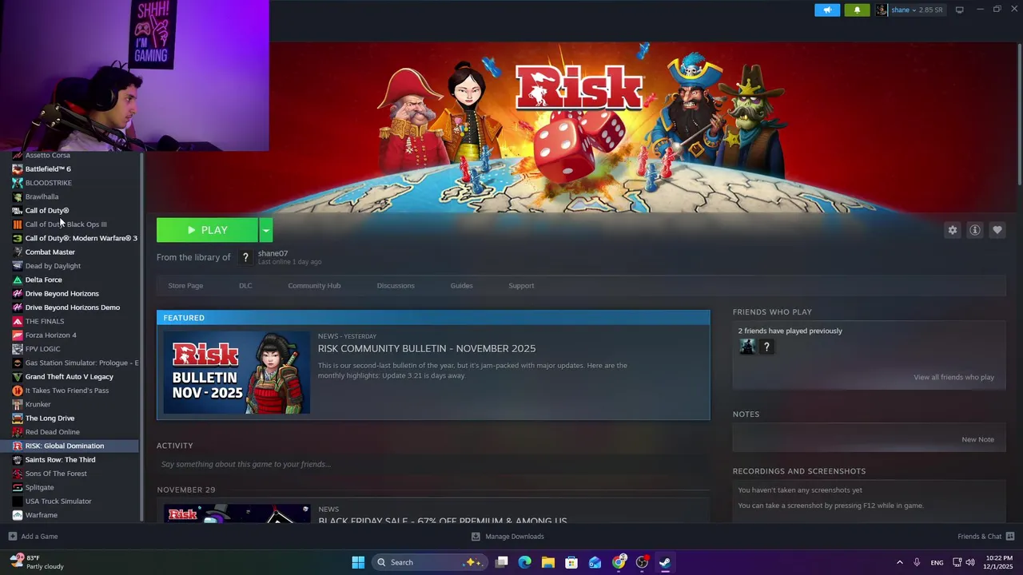Open the green notifications bell

tap(857, 10)
